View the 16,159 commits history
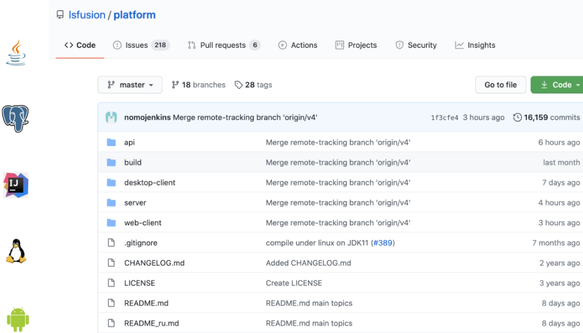 click(546, 117)
